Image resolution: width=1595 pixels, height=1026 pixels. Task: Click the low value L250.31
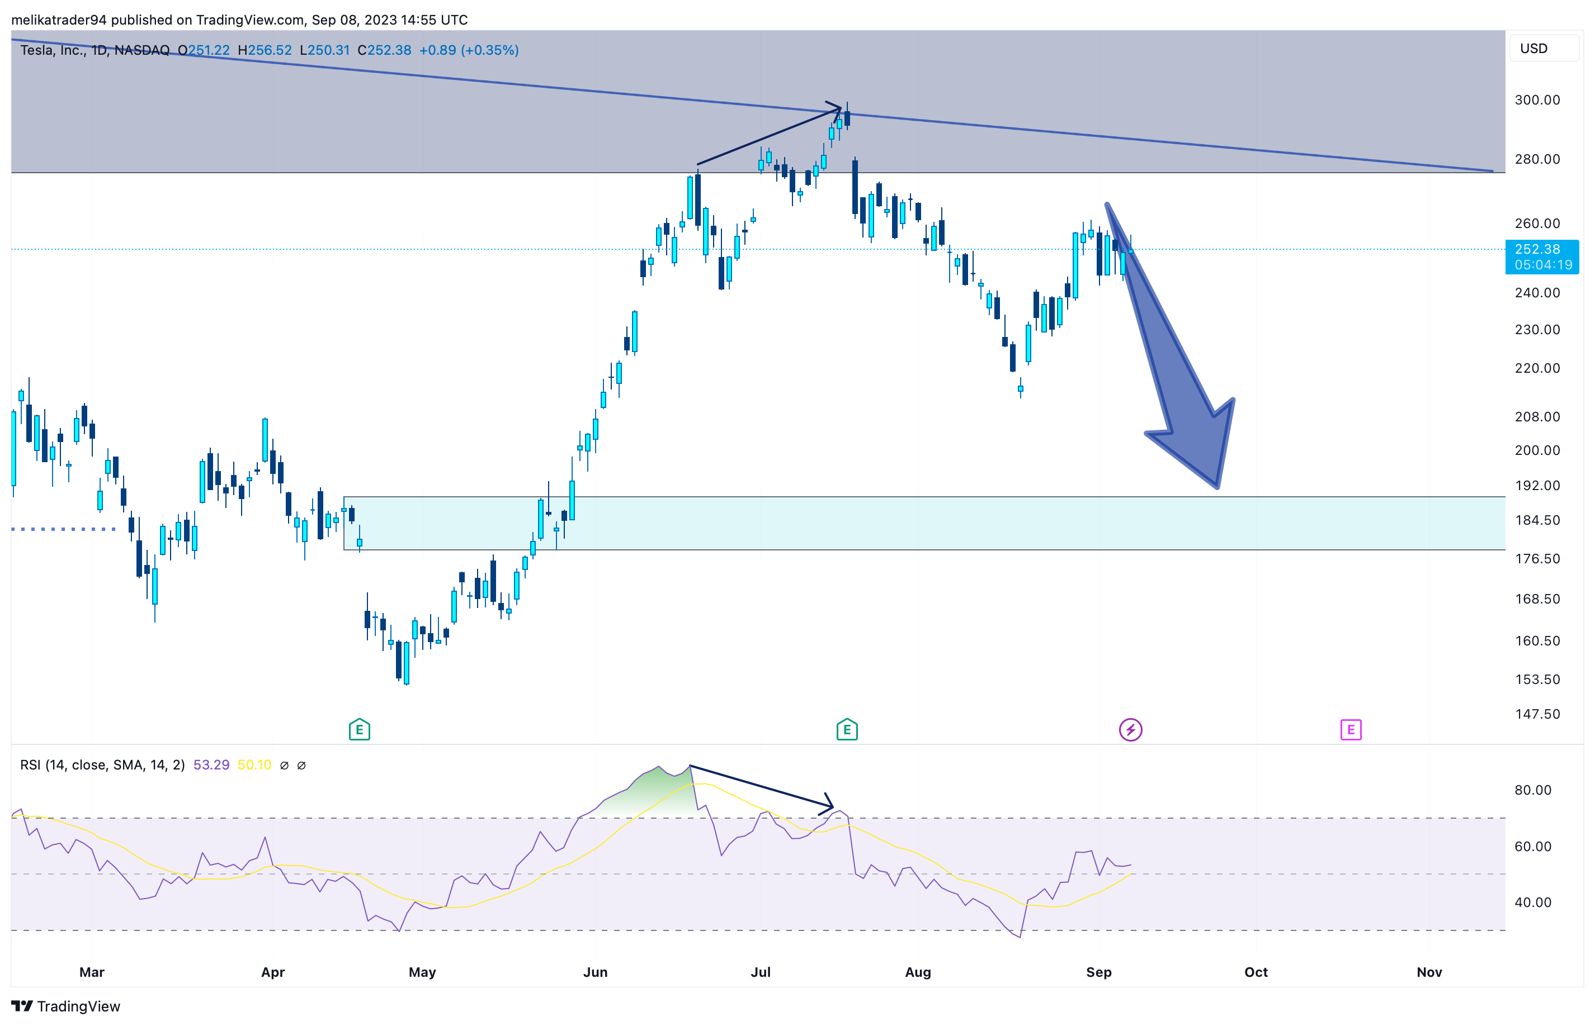[325, 50]
